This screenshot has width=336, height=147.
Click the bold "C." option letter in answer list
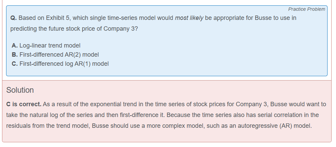[14, 63]
